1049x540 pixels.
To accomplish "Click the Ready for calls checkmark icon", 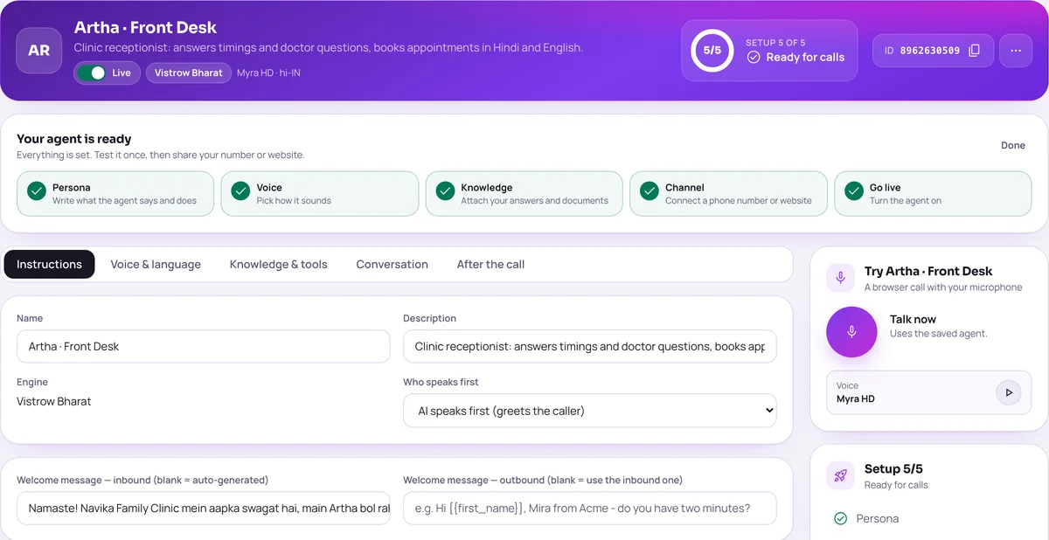I will pos(754,58).
